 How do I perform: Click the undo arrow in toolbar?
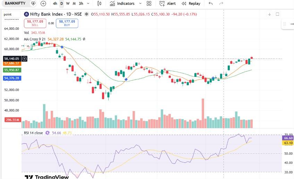(x=211, y=3)
